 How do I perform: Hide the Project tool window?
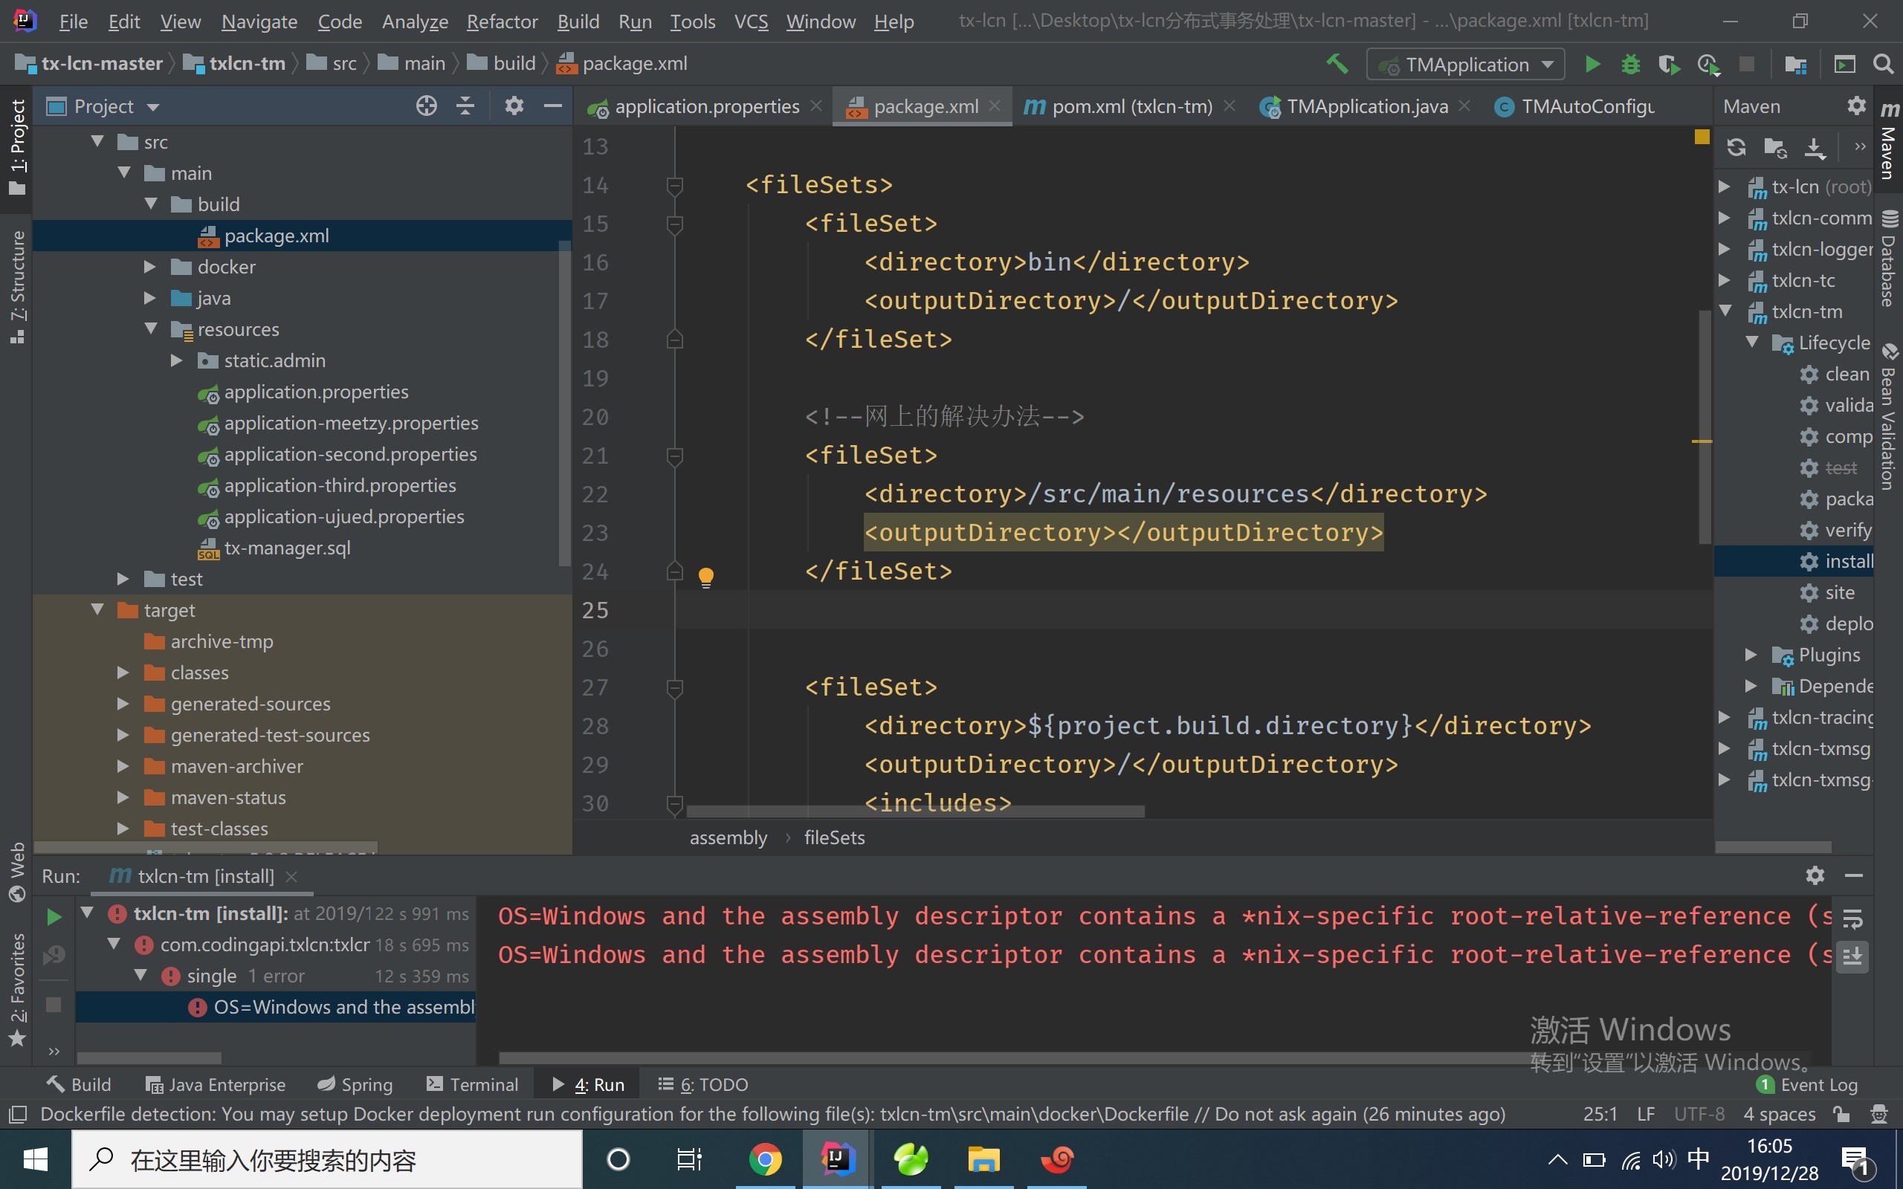[x=553, y=106]
